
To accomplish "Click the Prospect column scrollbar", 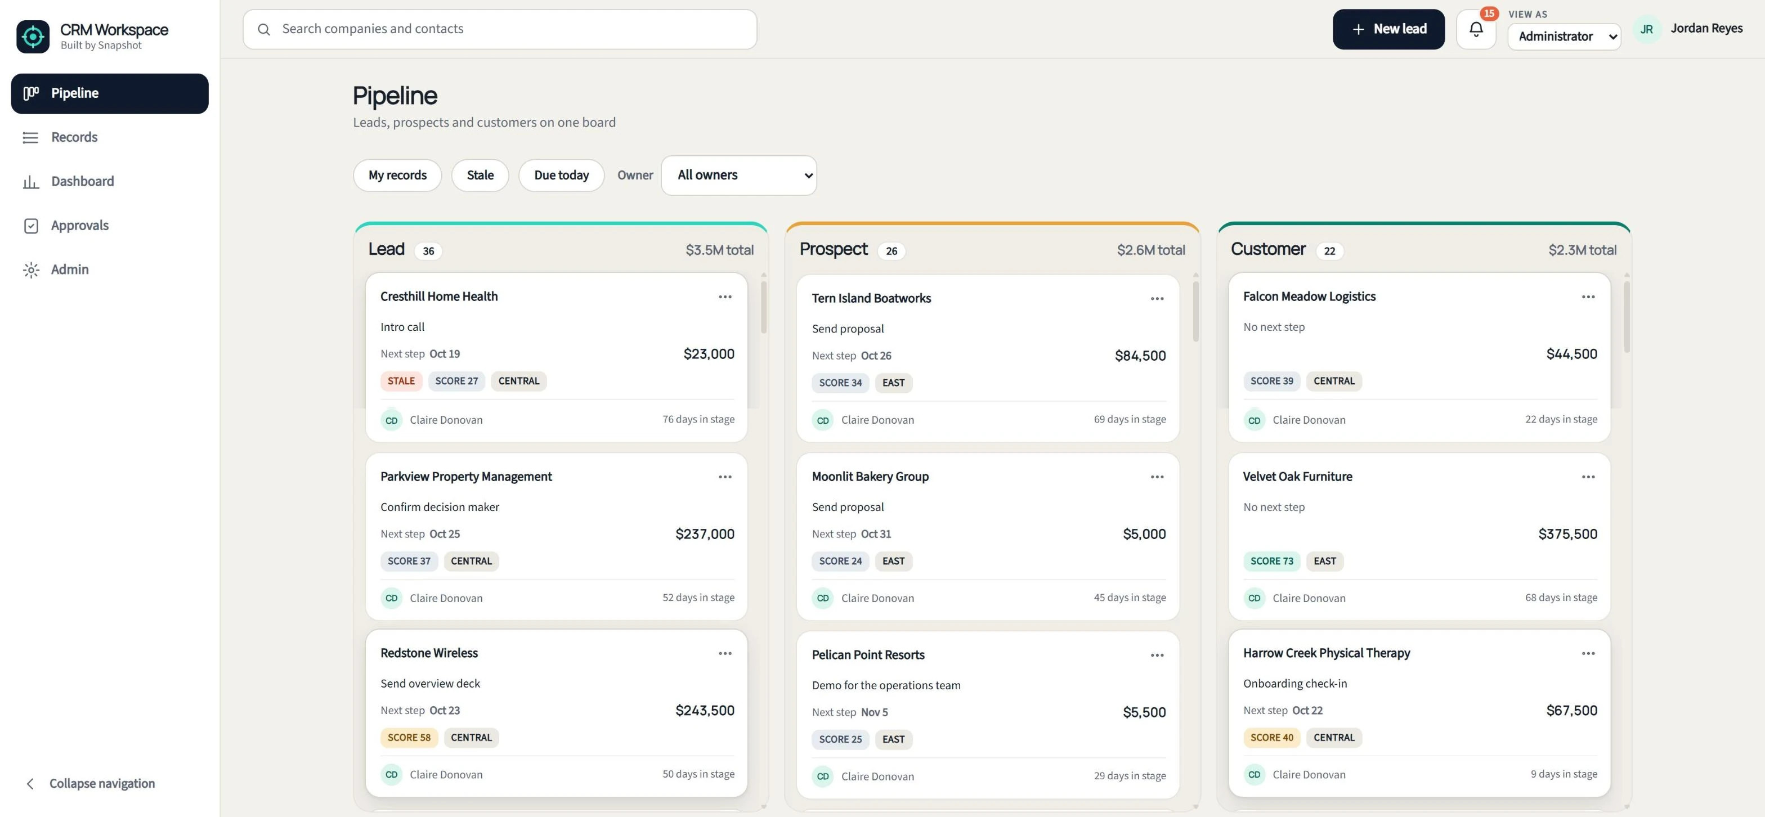I will [1195, 312].
